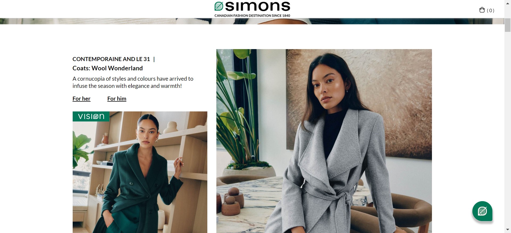Click the green Vision badge
Image resolution: width=511 pixels, height=233 pixels.
(91, 116)
